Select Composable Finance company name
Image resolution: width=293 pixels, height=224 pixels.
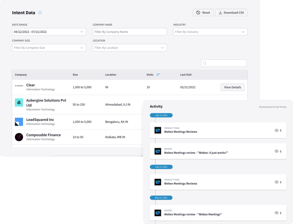(43, 135)
